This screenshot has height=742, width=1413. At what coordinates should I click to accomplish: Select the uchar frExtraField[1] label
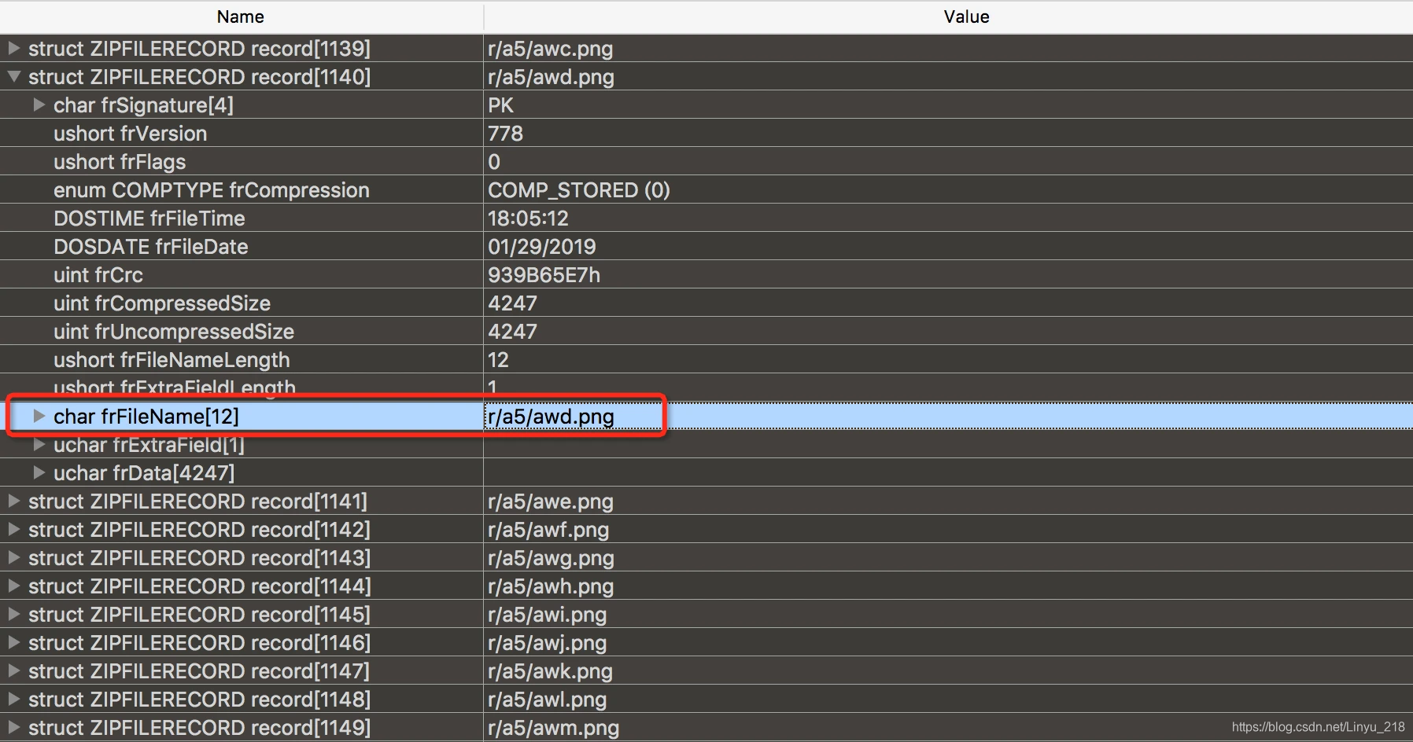tap(149, 445)
